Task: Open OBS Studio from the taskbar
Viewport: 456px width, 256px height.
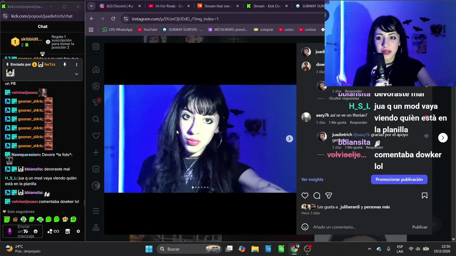Action: click(x=307, y=249)
